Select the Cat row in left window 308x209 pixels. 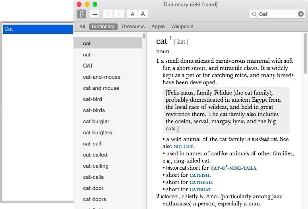pyautogui.click(x=38, y=29)
